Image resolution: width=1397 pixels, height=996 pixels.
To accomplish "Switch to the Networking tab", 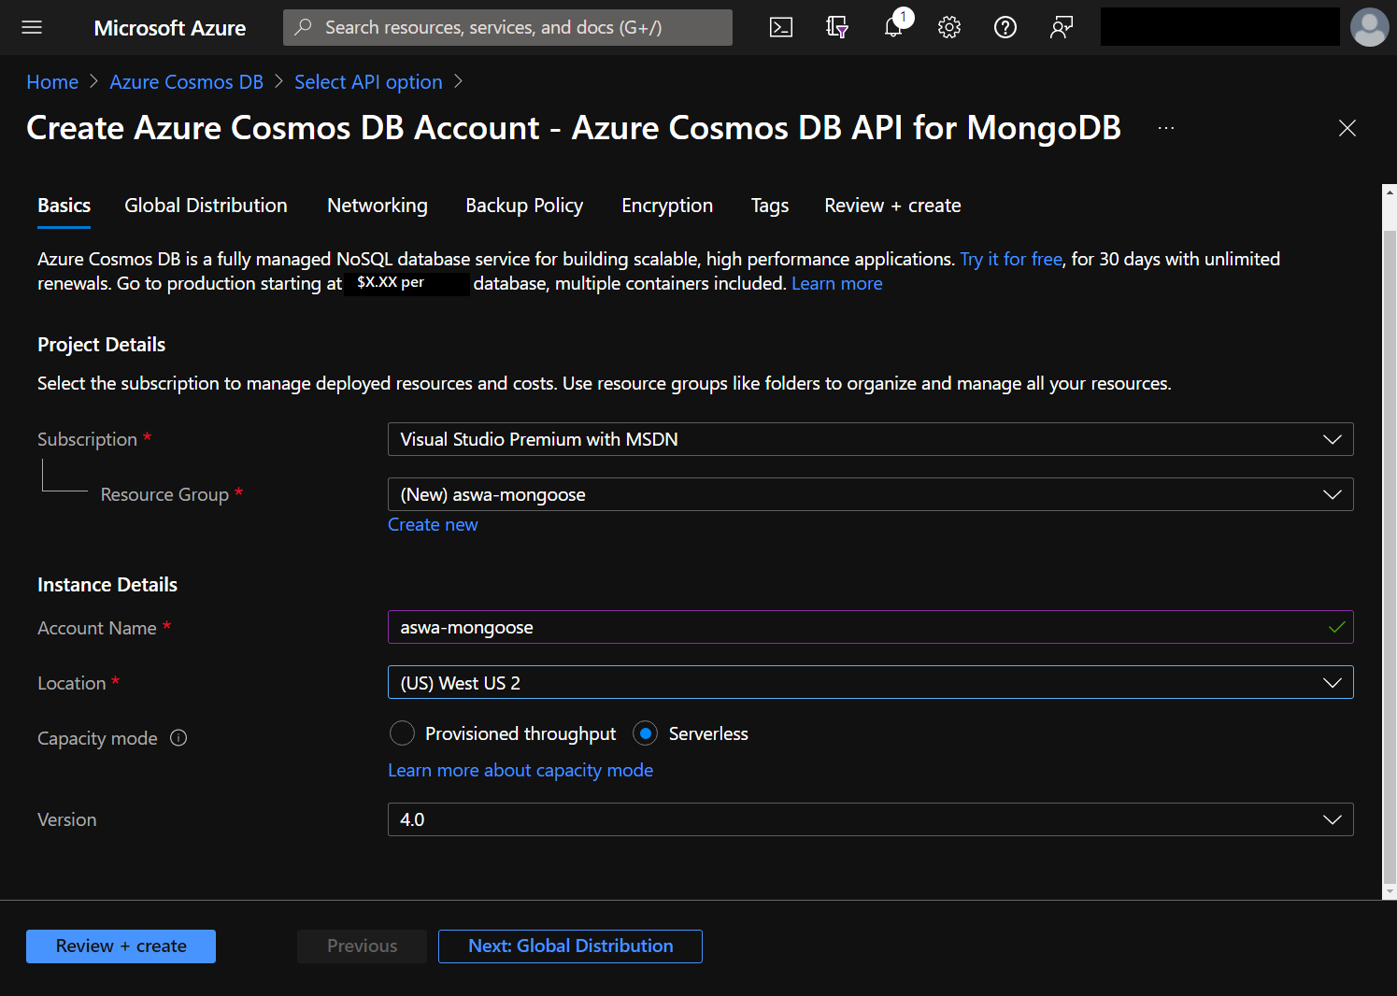I will pos(378,206).
